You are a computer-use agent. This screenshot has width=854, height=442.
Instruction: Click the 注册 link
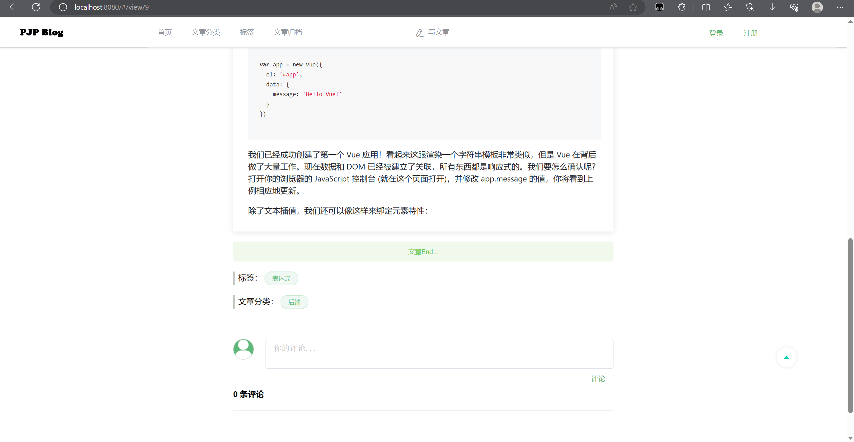[751, 33]
